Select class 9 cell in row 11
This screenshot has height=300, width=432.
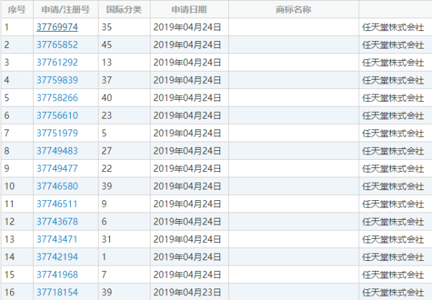124,204
